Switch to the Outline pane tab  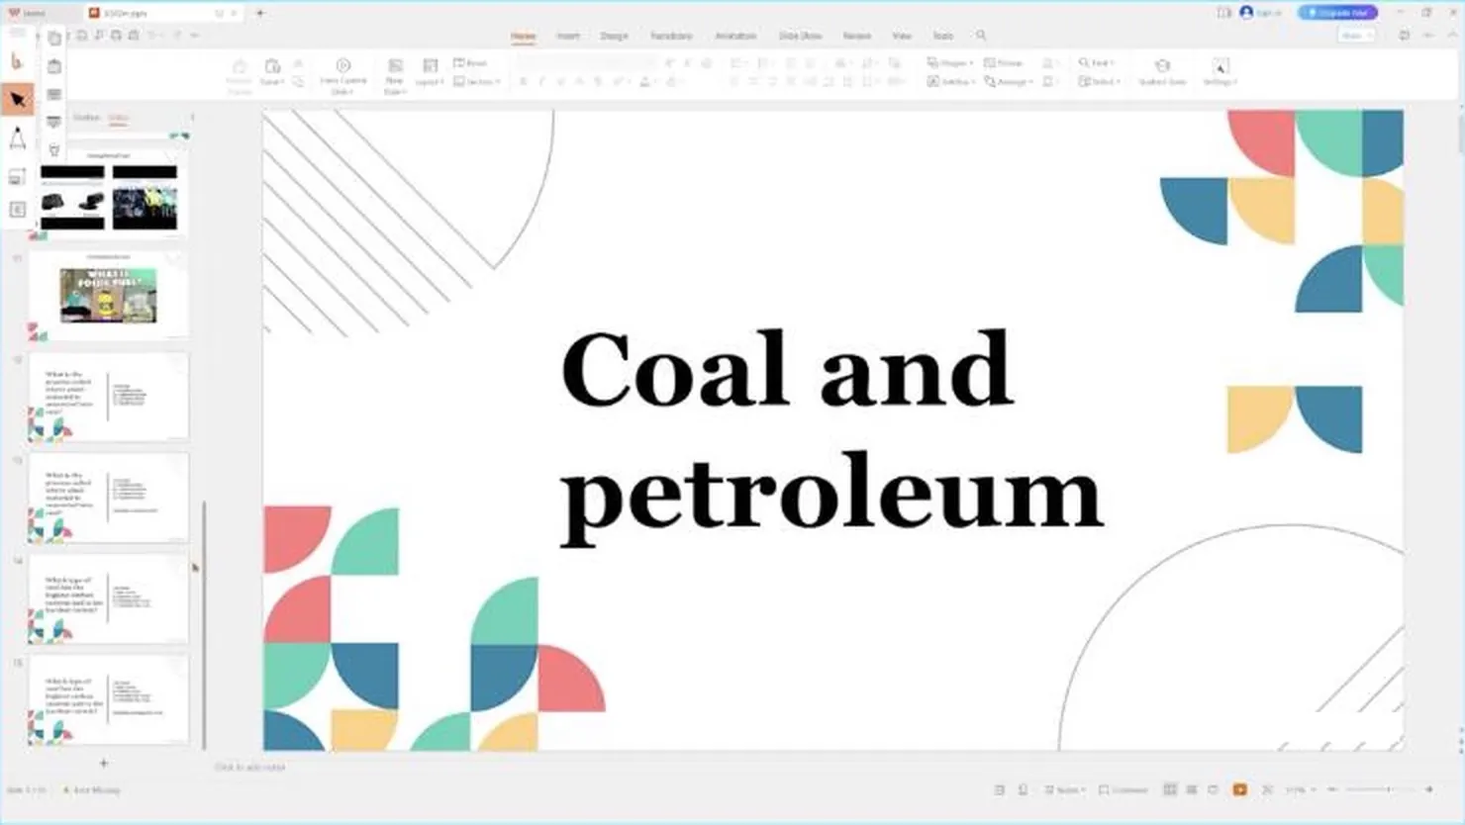(x=86, y=118)
